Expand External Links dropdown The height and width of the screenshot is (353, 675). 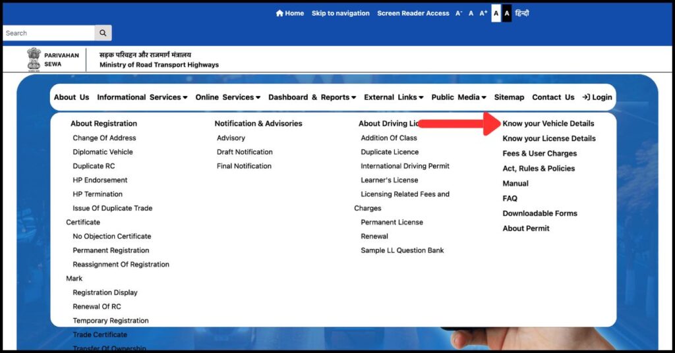[x=394, y=97]
